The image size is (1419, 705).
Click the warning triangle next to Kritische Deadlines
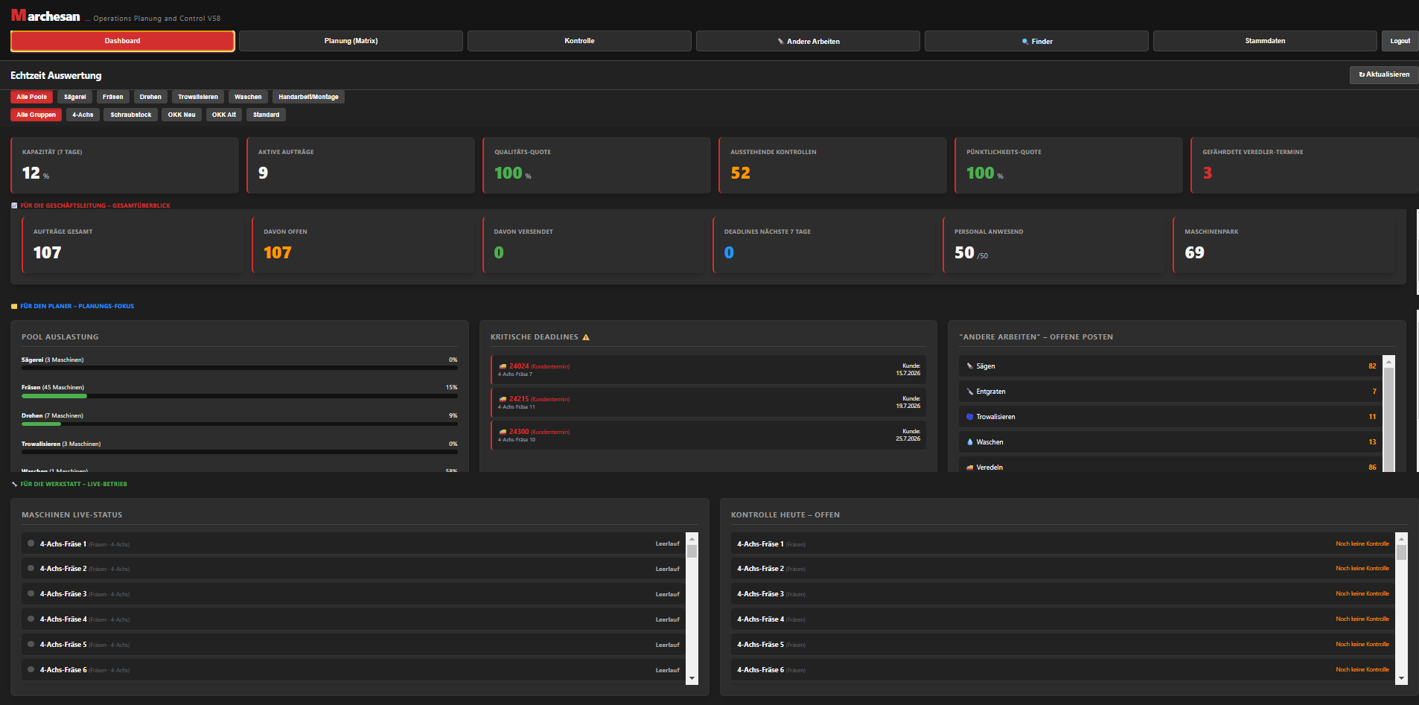pyautogui.click(x=586, y=337)
